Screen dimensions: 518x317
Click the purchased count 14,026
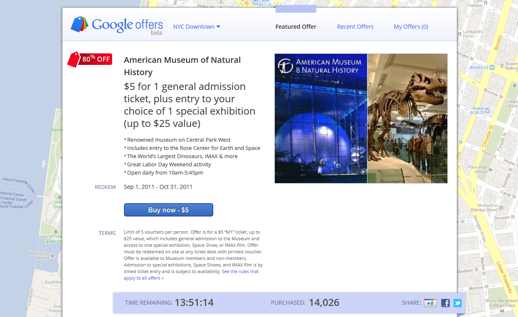(x=324, y=303)
